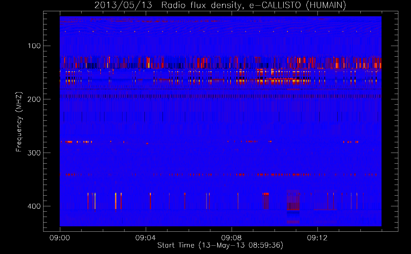Click the '09:12' time tick label
The image size is (411, 254).
pyautogui.click(x=317, y=238)
